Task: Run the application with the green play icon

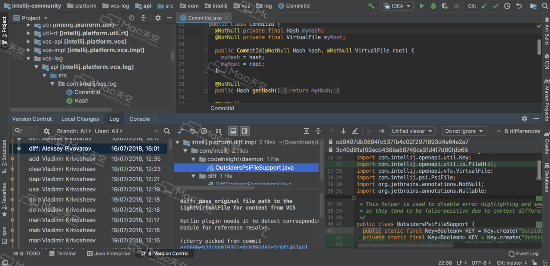Action: pyautogui.click(x=421, y=6)
